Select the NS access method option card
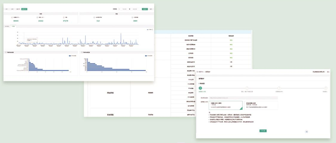The height and width of the screenshot is (143, 336). [225, 105]
